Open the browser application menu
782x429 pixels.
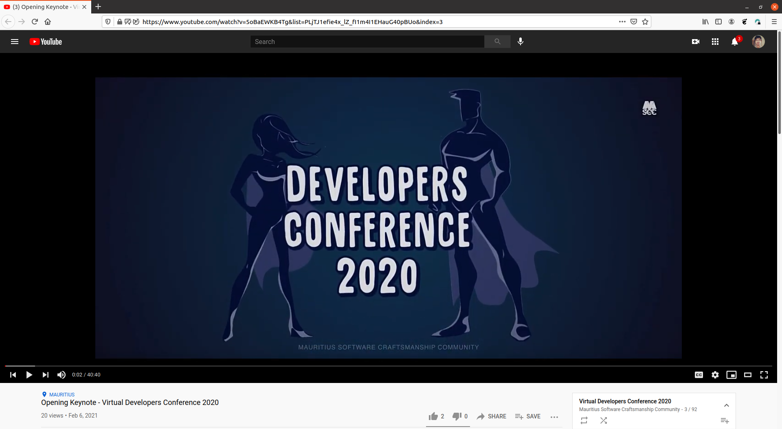775,22
